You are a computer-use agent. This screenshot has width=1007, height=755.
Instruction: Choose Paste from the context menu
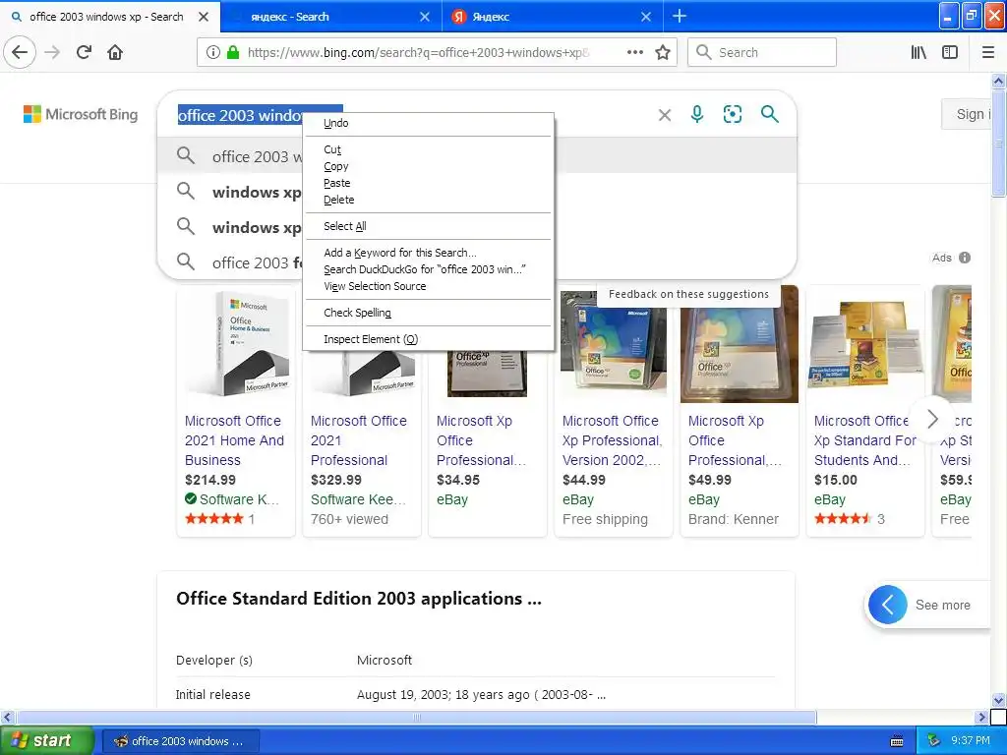coord(429,183)
